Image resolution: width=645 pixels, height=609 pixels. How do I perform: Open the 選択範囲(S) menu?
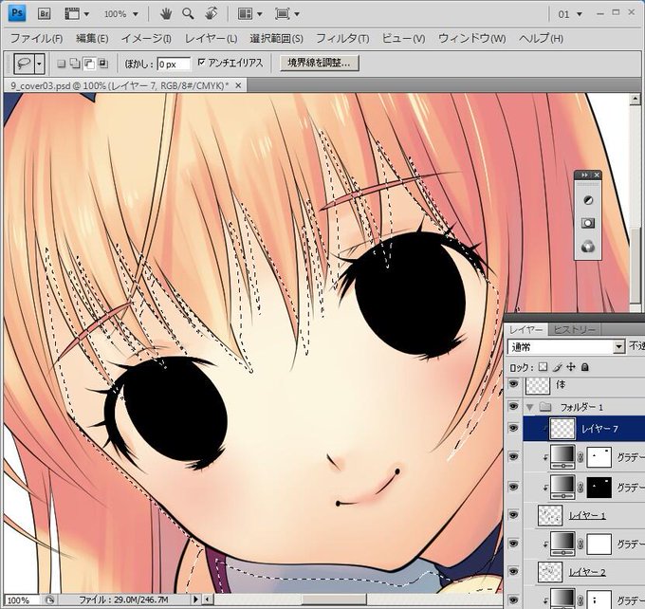click(276, 38)
